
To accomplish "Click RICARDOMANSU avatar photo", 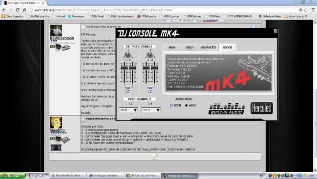I will pyautogui.click(x=56, y=30).
